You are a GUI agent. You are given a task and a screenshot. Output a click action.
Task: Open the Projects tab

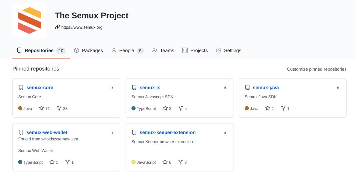coord(195,50)
